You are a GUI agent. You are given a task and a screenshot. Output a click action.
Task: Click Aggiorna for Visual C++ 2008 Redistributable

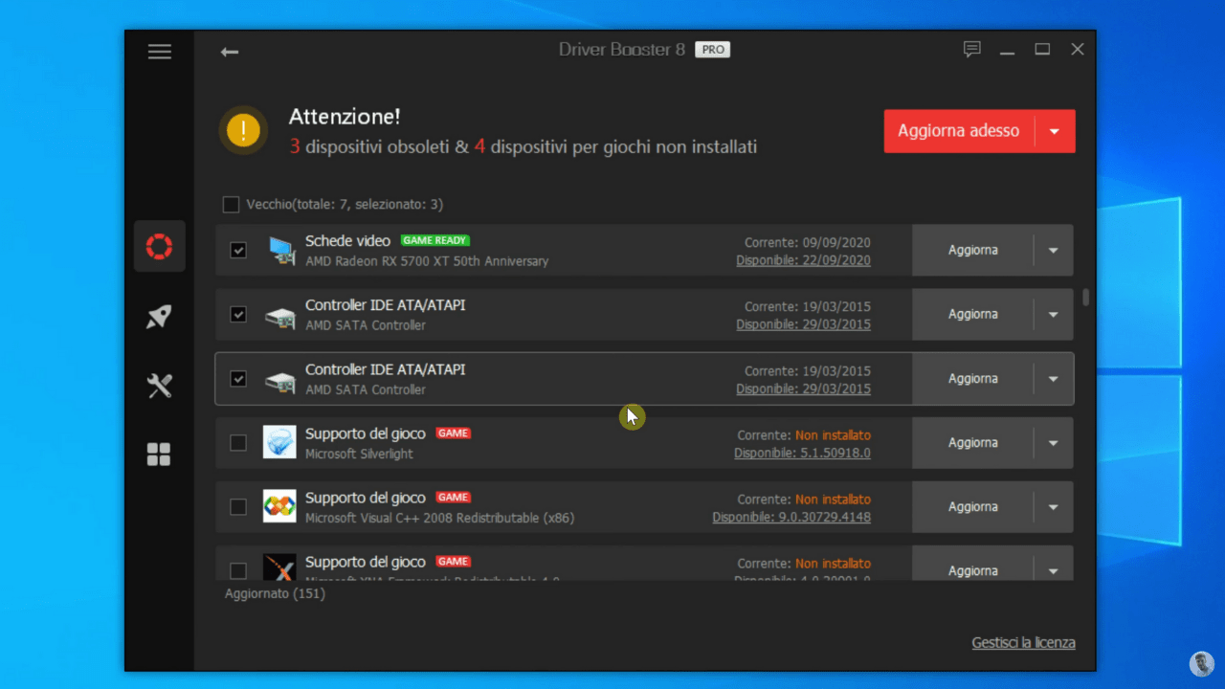pyautogui.click(x=973, y=507)
